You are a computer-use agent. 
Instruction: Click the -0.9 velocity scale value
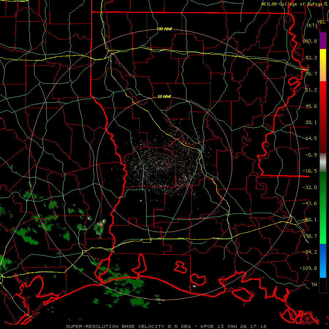click(x=311, y=155)
